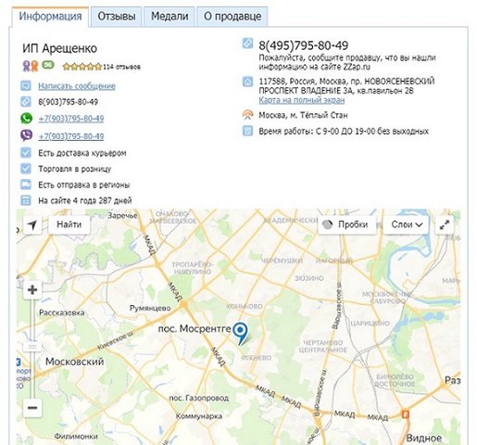Viewport: 477px width, 445px height.
Task: Click the retail trade checkmark icon
Action: [x=26, y=169]
